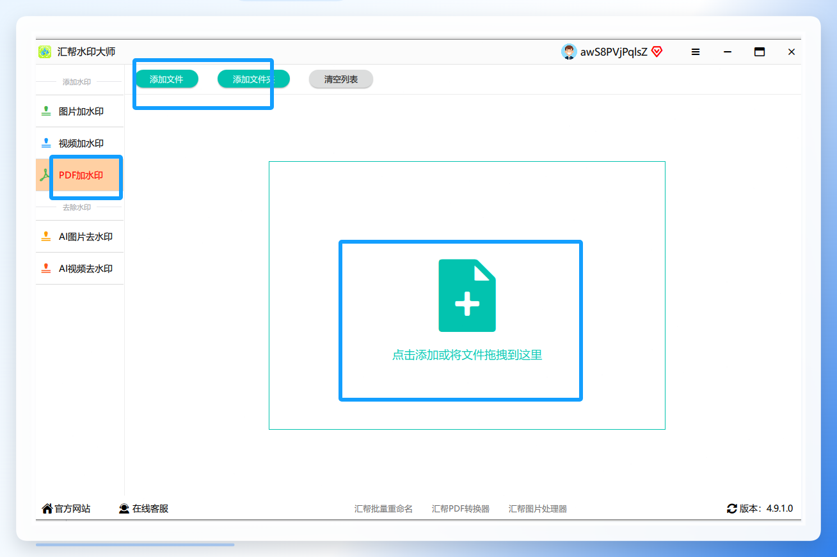Switch to AI视频去水印
This screenshot has width=837, height=557.
click(80, 269)
